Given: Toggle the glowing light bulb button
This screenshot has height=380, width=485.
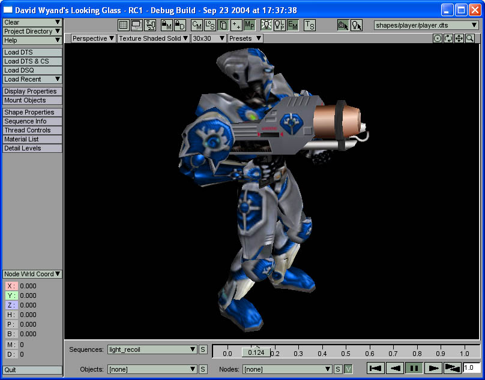Looking at the screenshot, I should (267, 25).
